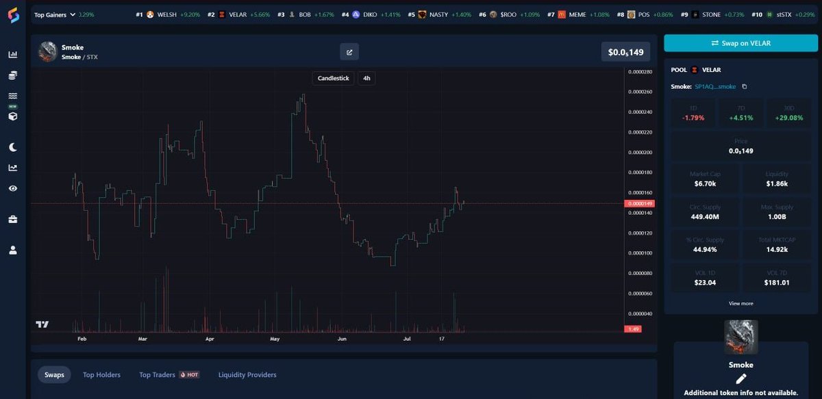Open the user profile icon in sidebar
The image size is (822, 399).
13,250
